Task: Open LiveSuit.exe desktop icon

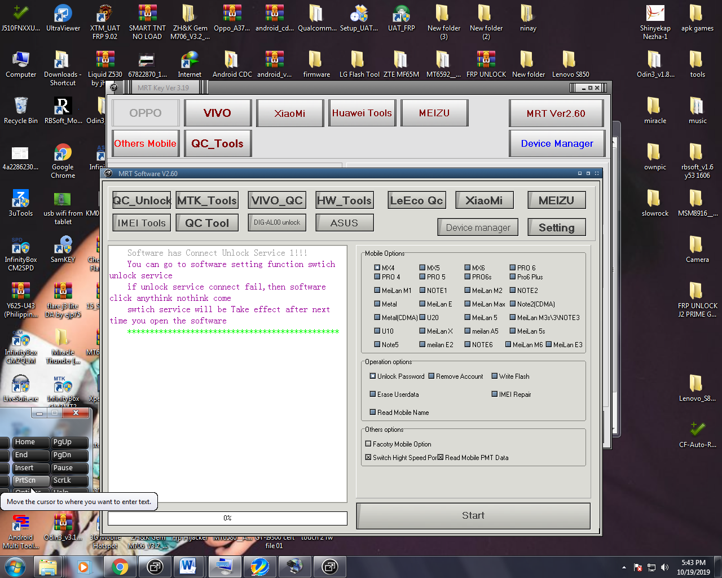Action: pyautogui.click(x=21, y=388)
